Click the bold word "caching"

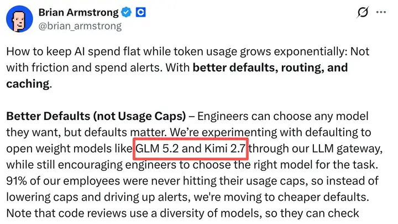[28, 84]
